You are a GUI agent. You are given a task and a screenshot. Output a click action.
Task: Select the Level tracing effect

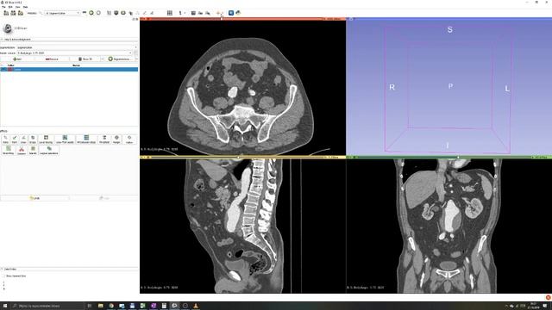46,139
